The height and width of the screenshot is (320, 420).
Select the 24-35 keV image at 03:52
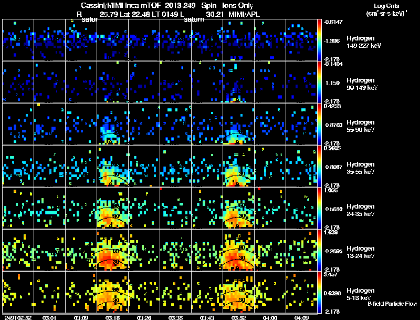[x=238, y=208]
